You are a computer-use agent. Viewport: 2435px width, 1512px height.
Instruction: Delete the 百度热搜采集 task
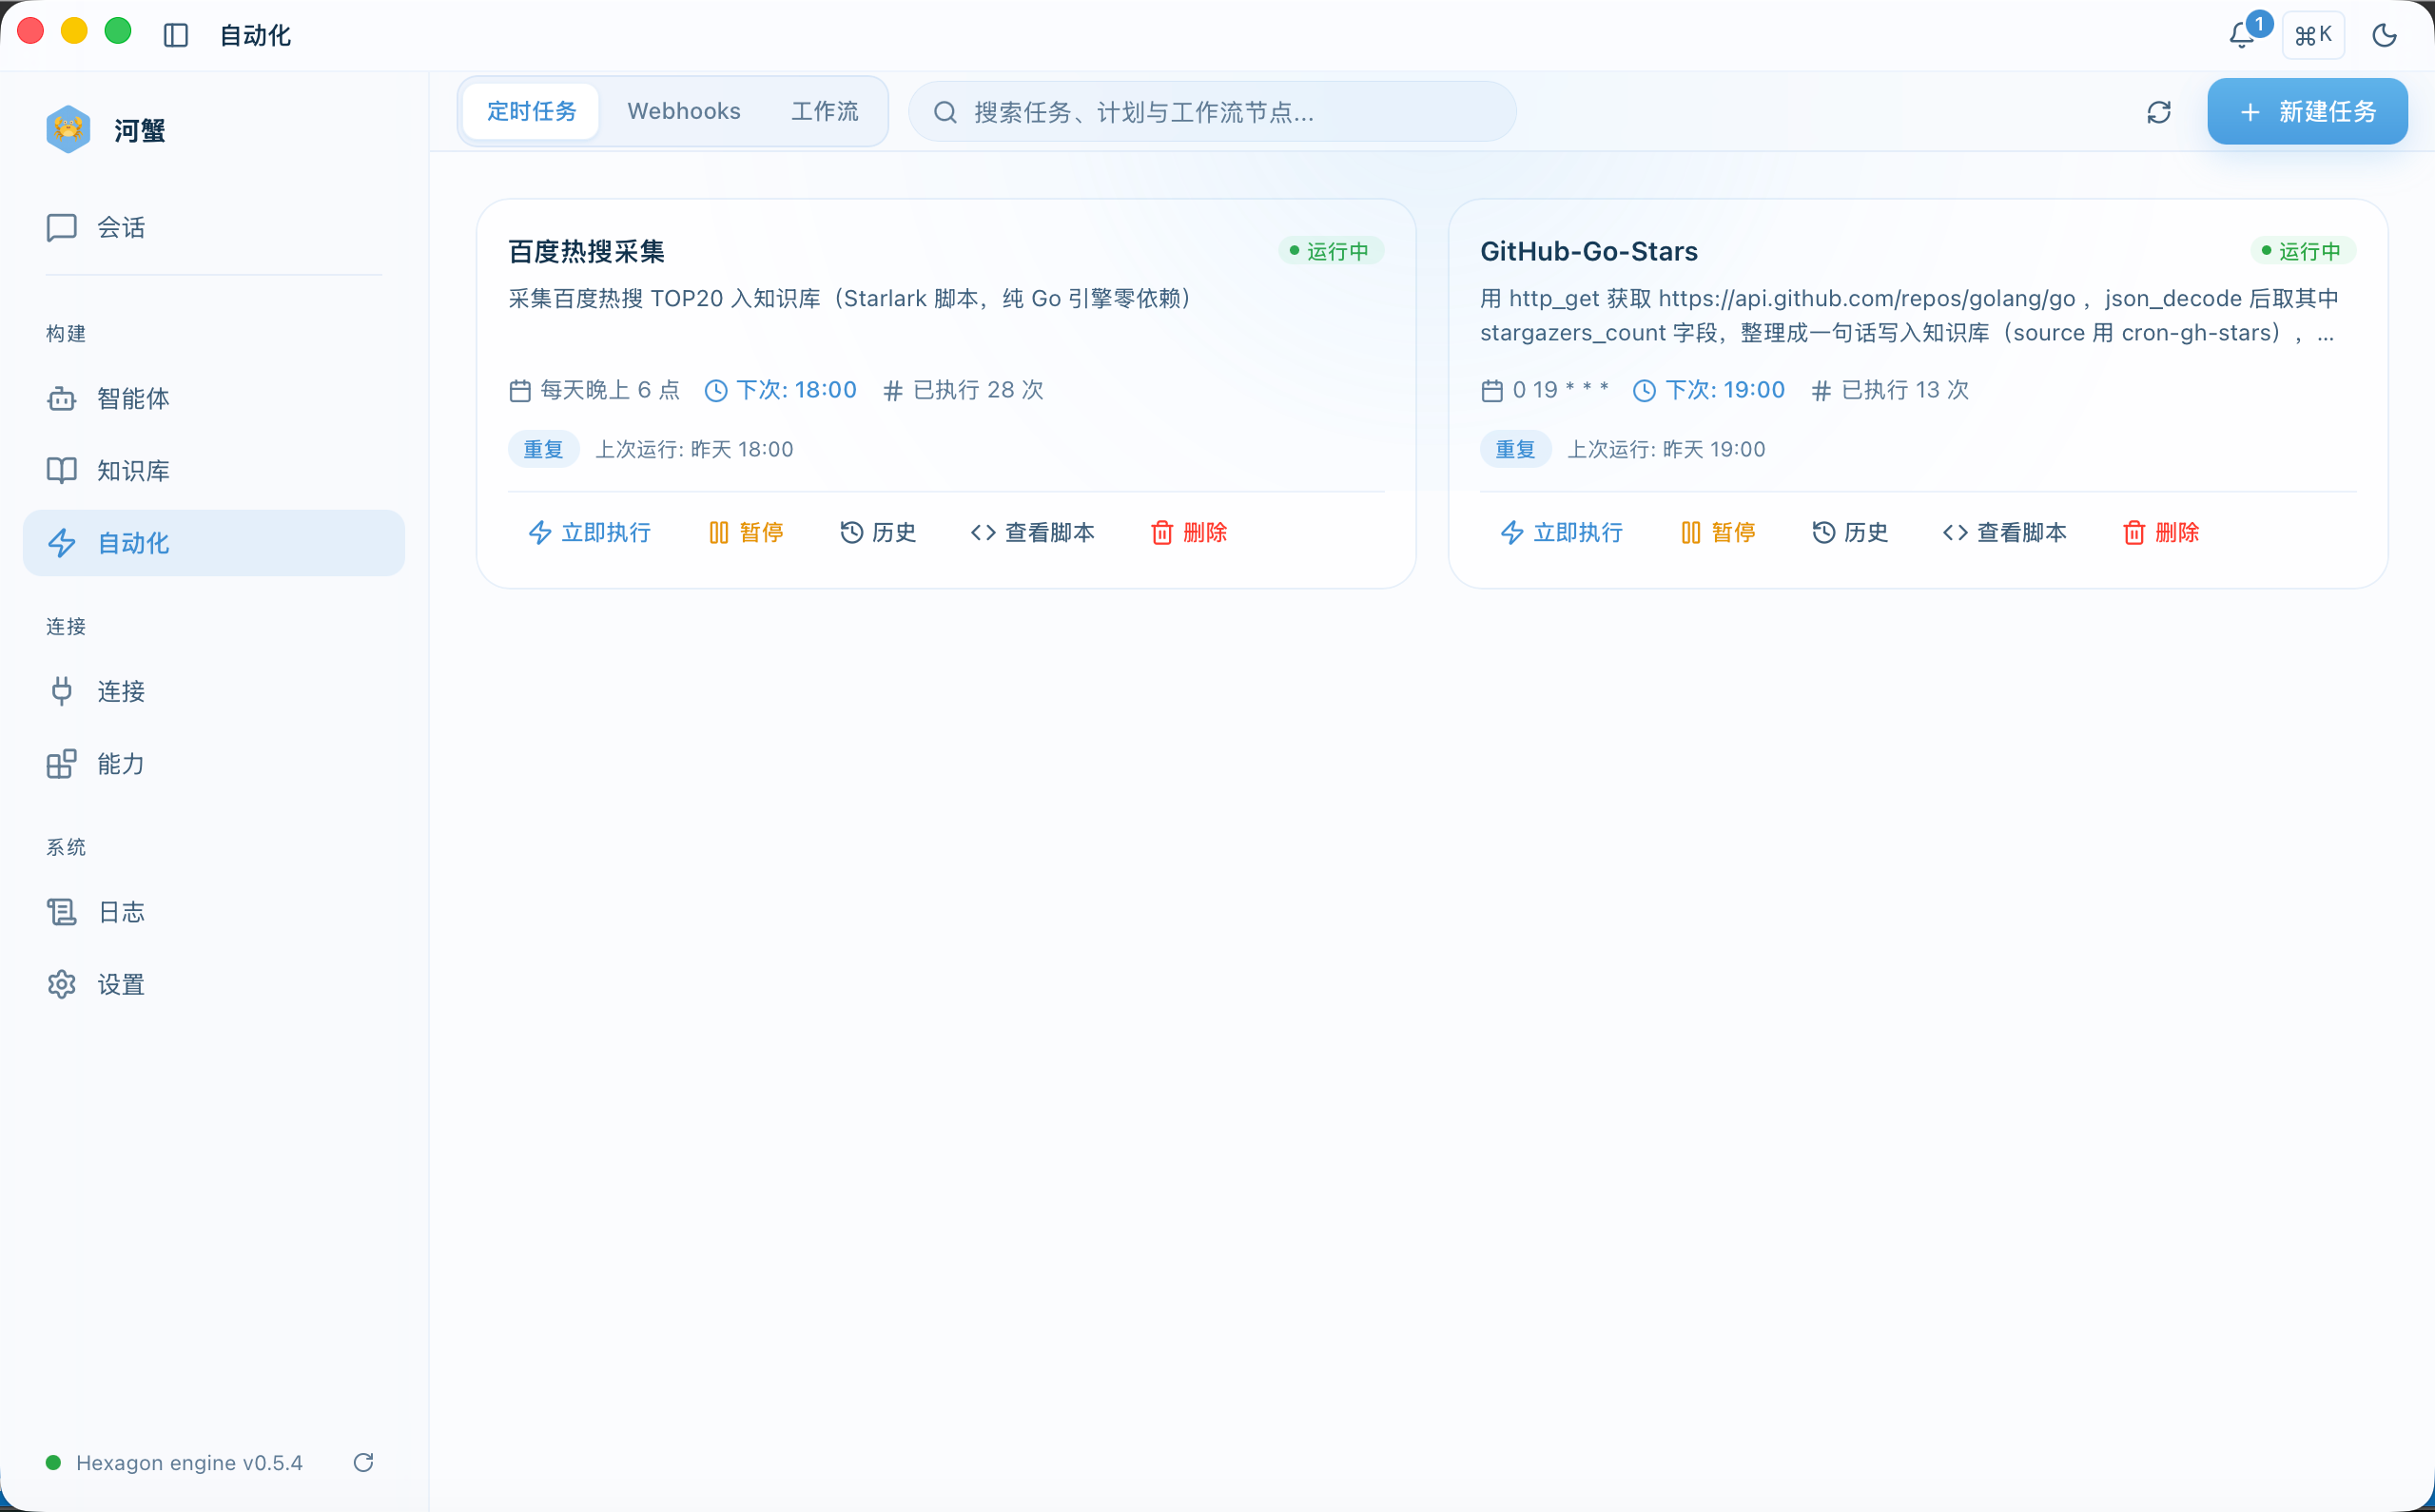(x=1189, y=533)
